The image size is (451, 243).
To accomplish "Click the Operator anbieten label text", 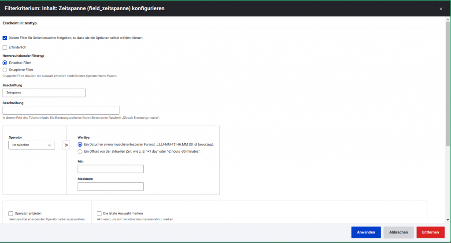I will click(28, 213).
